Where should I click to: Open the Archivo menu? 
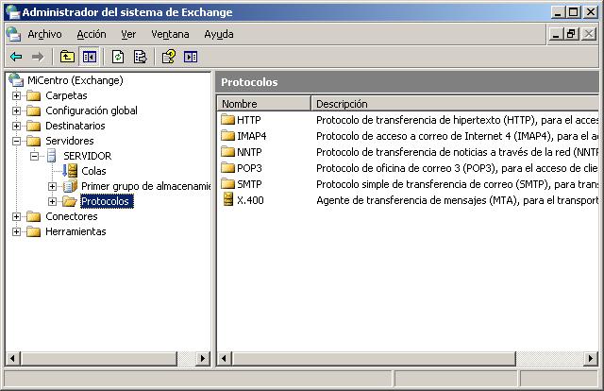44,34
